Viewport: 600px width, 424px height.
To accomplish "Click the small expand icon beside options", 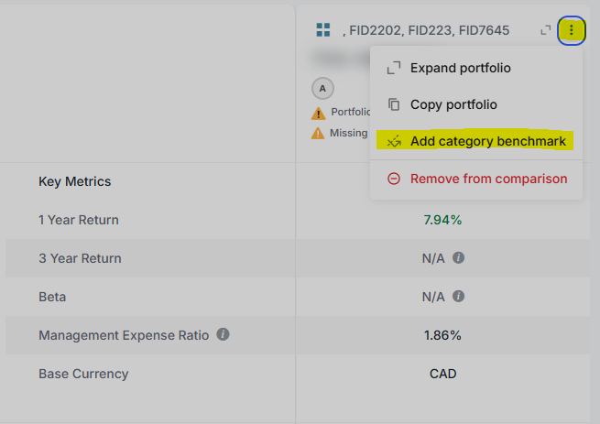I will pyautogui.click(x=546, y=30).
